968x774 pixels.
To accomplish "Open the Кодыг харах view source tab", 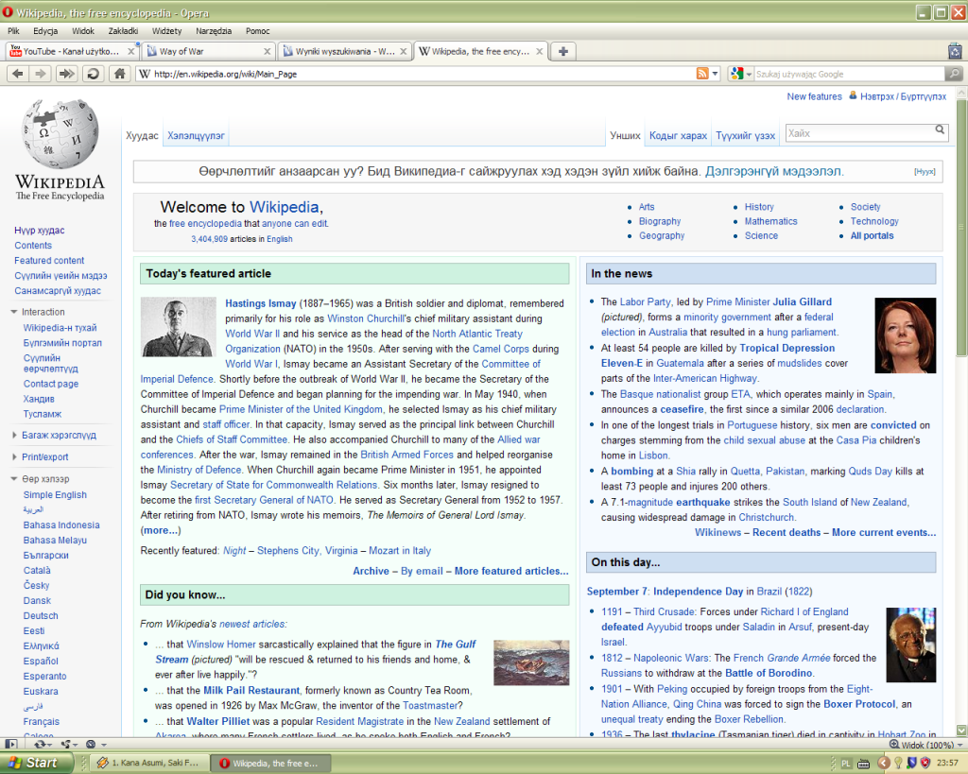I will coord(678,136).
